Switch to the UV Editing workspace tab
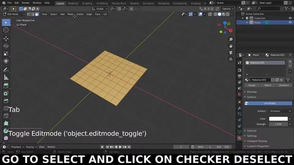294x165 pixels. (102, 3)
